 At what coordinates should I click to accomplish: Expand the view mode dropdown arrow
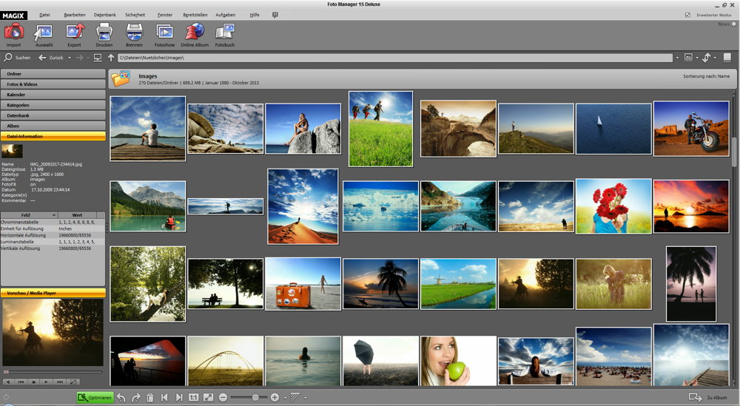[x=697, y=58]
